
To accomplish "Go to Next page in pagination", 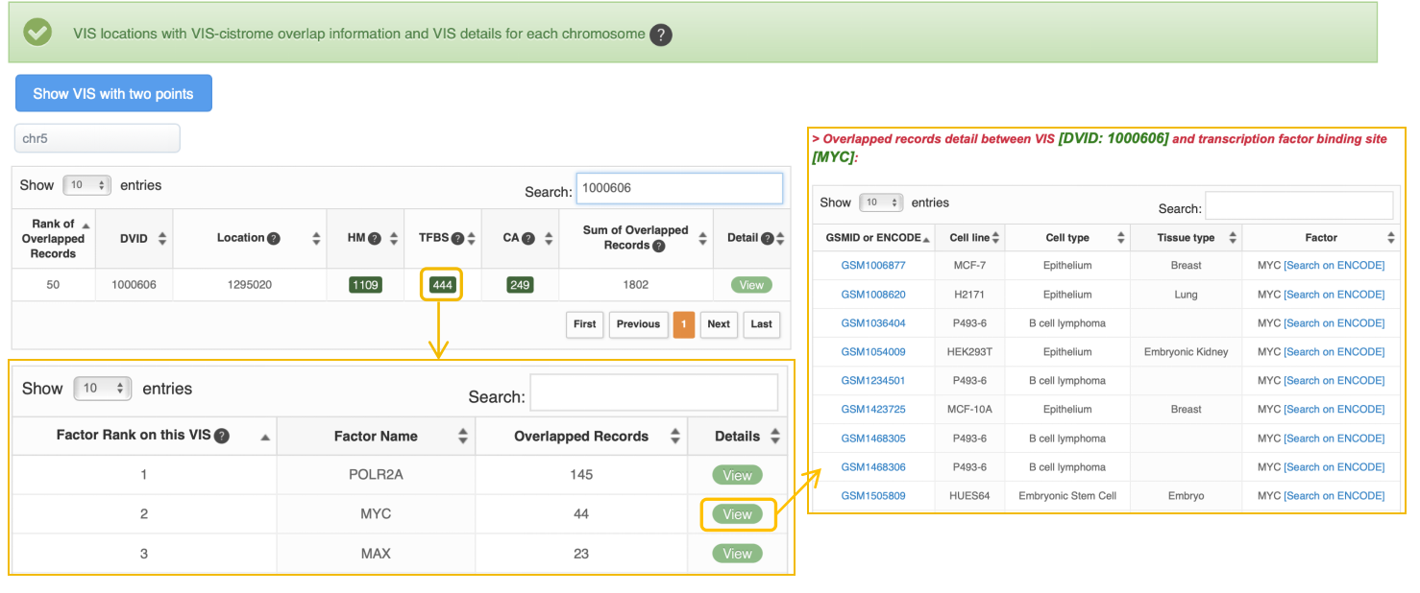I will [x=719, y=324].
